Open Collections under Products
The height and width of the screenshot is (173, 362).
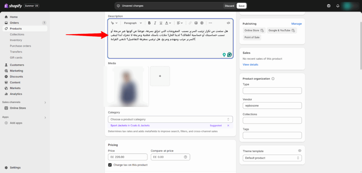(17, 34)
